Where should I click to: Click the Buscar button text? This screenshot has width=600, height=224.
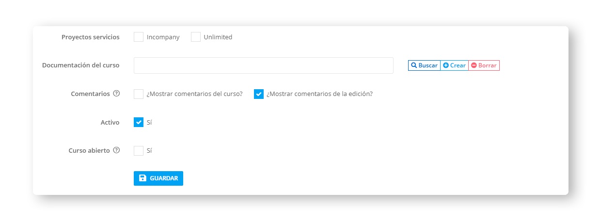pos(428,65)
